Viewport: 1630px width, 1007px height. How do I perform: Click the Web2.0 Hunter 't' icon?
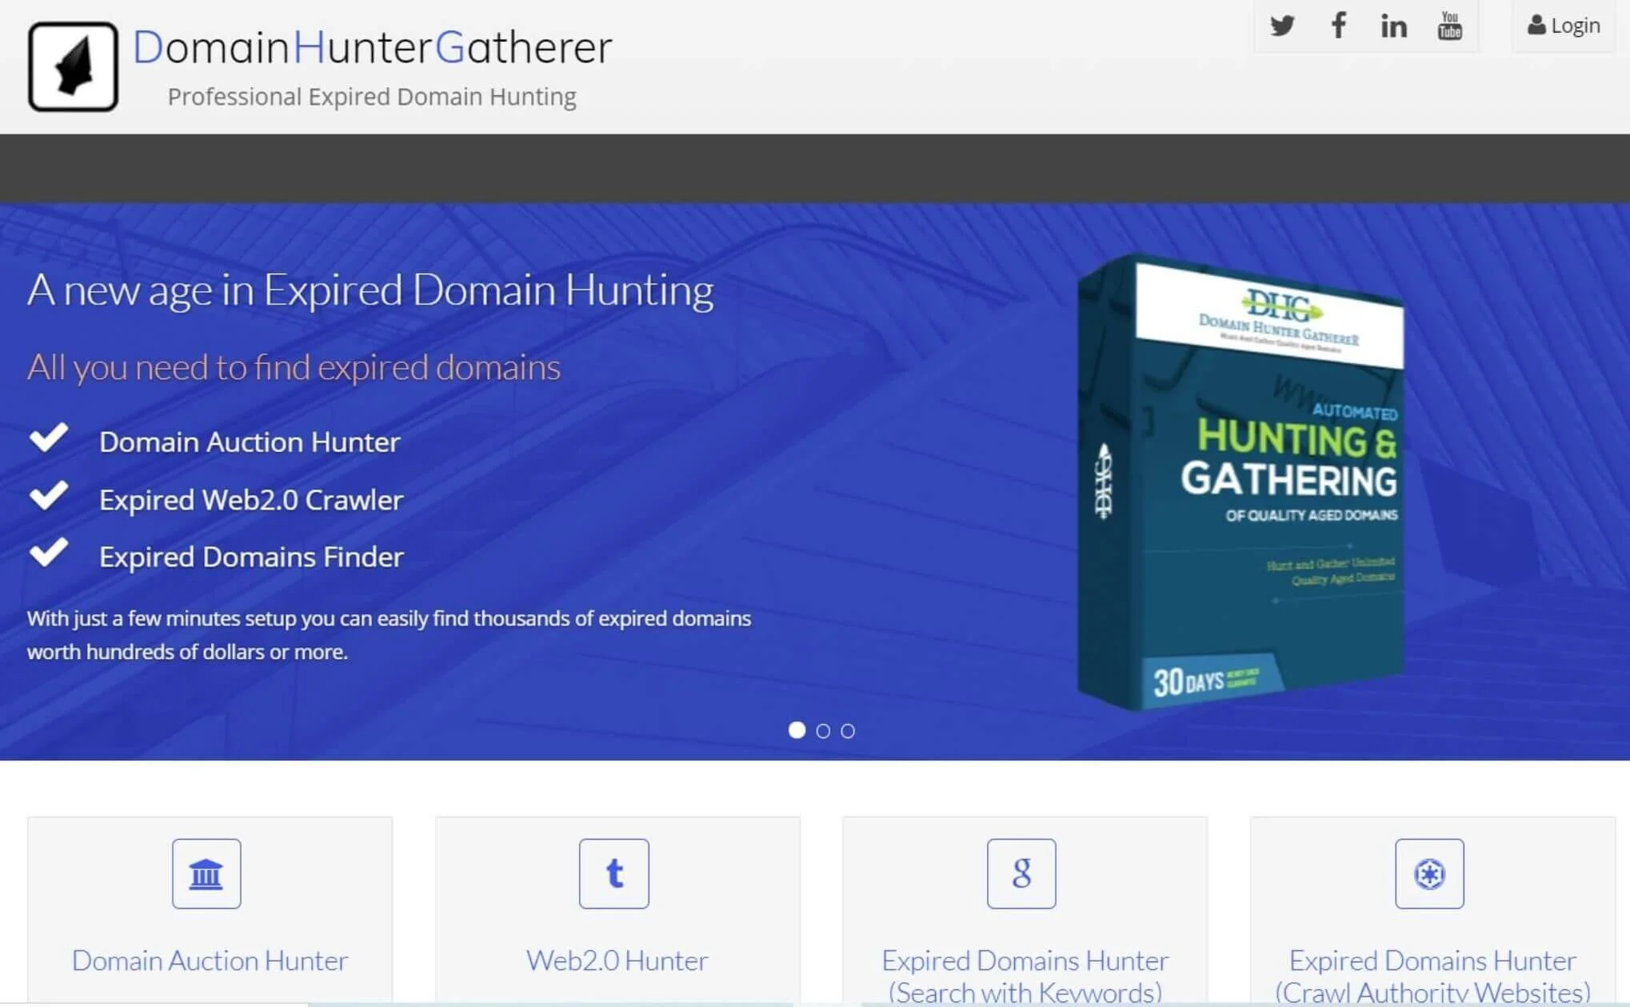click(613, 873)
